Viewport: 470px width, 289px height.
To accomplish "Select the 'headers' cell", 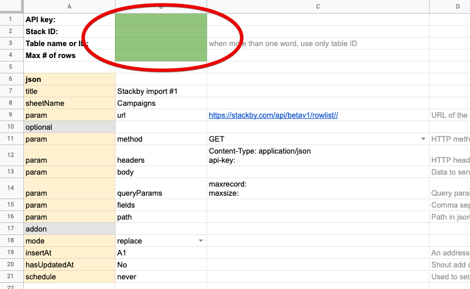I will [x=161, y=155].
